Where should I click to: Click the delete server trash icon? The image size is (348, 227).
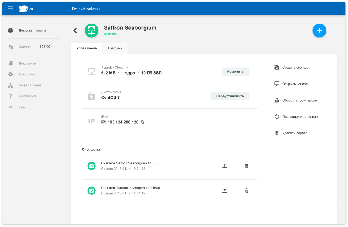click(277, 133)
